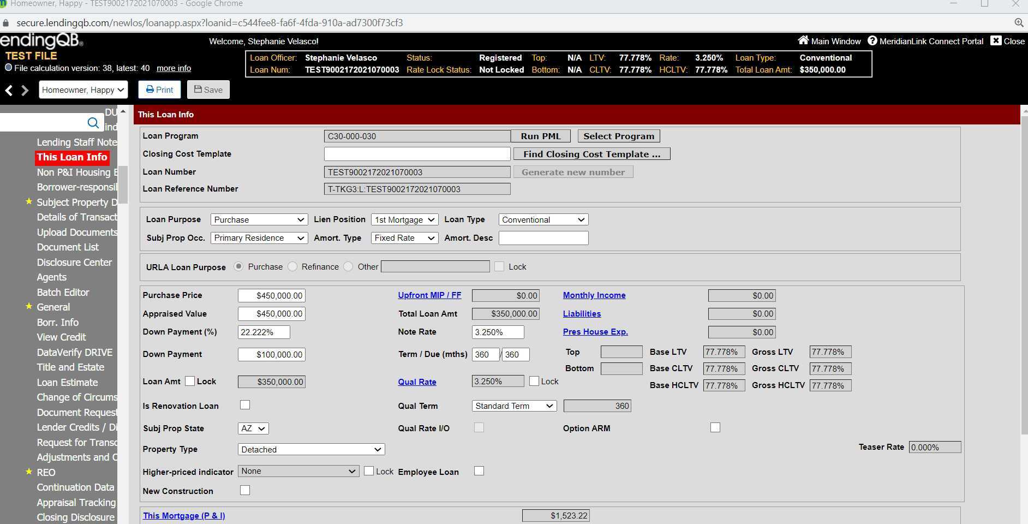Click the Purchase Price input field
This screenshot has height=524, width=1028.
(272, 296)
